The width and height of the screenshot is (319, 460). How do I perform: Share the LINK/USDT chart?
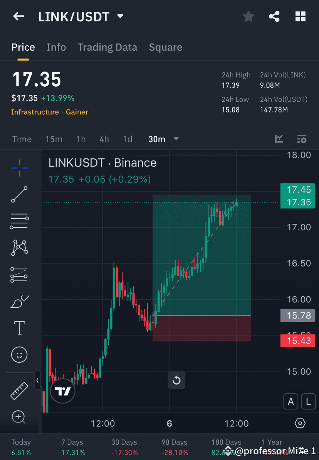[274, 16]
